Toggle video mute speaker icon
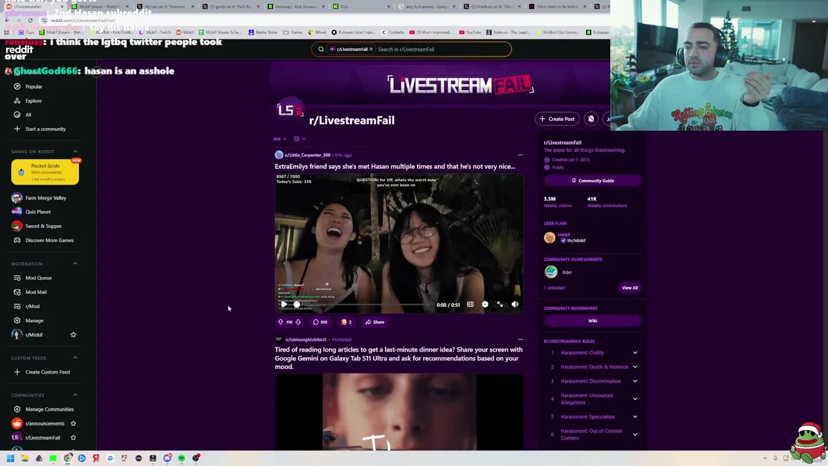The image size is (828, 466). coord(515,304)
